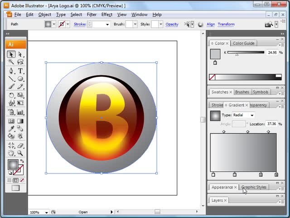290x218 pixels.
Task: Set paint mode to Color button
Action: tap(9, 180)
